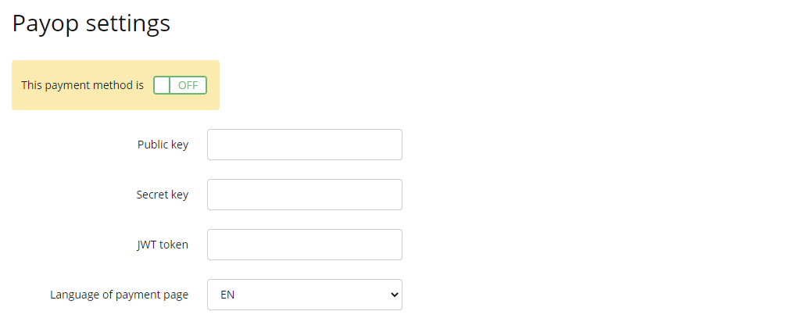Click the chevron arrow of the language select
Screen dimensions: 805x329
tap(394, 295)
